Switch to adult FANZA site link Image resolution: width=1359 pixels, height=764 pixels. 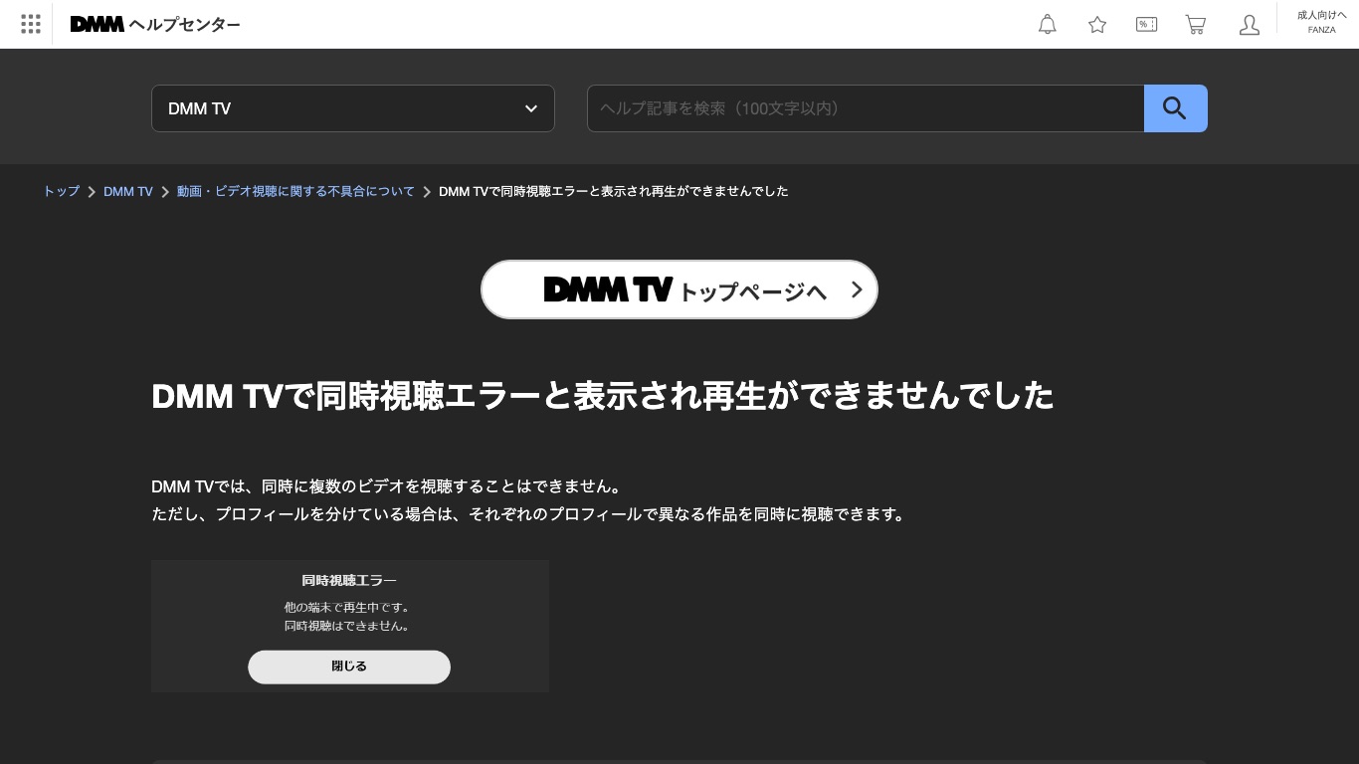tap(1321, 22)
